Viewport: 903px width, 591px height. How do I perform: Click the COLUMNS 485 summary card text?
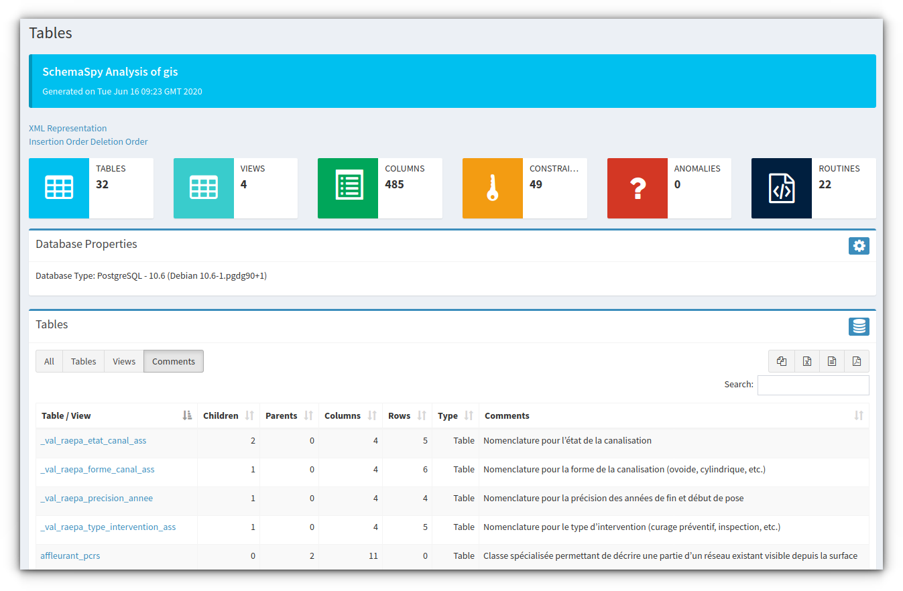click(x=405, y=177)
